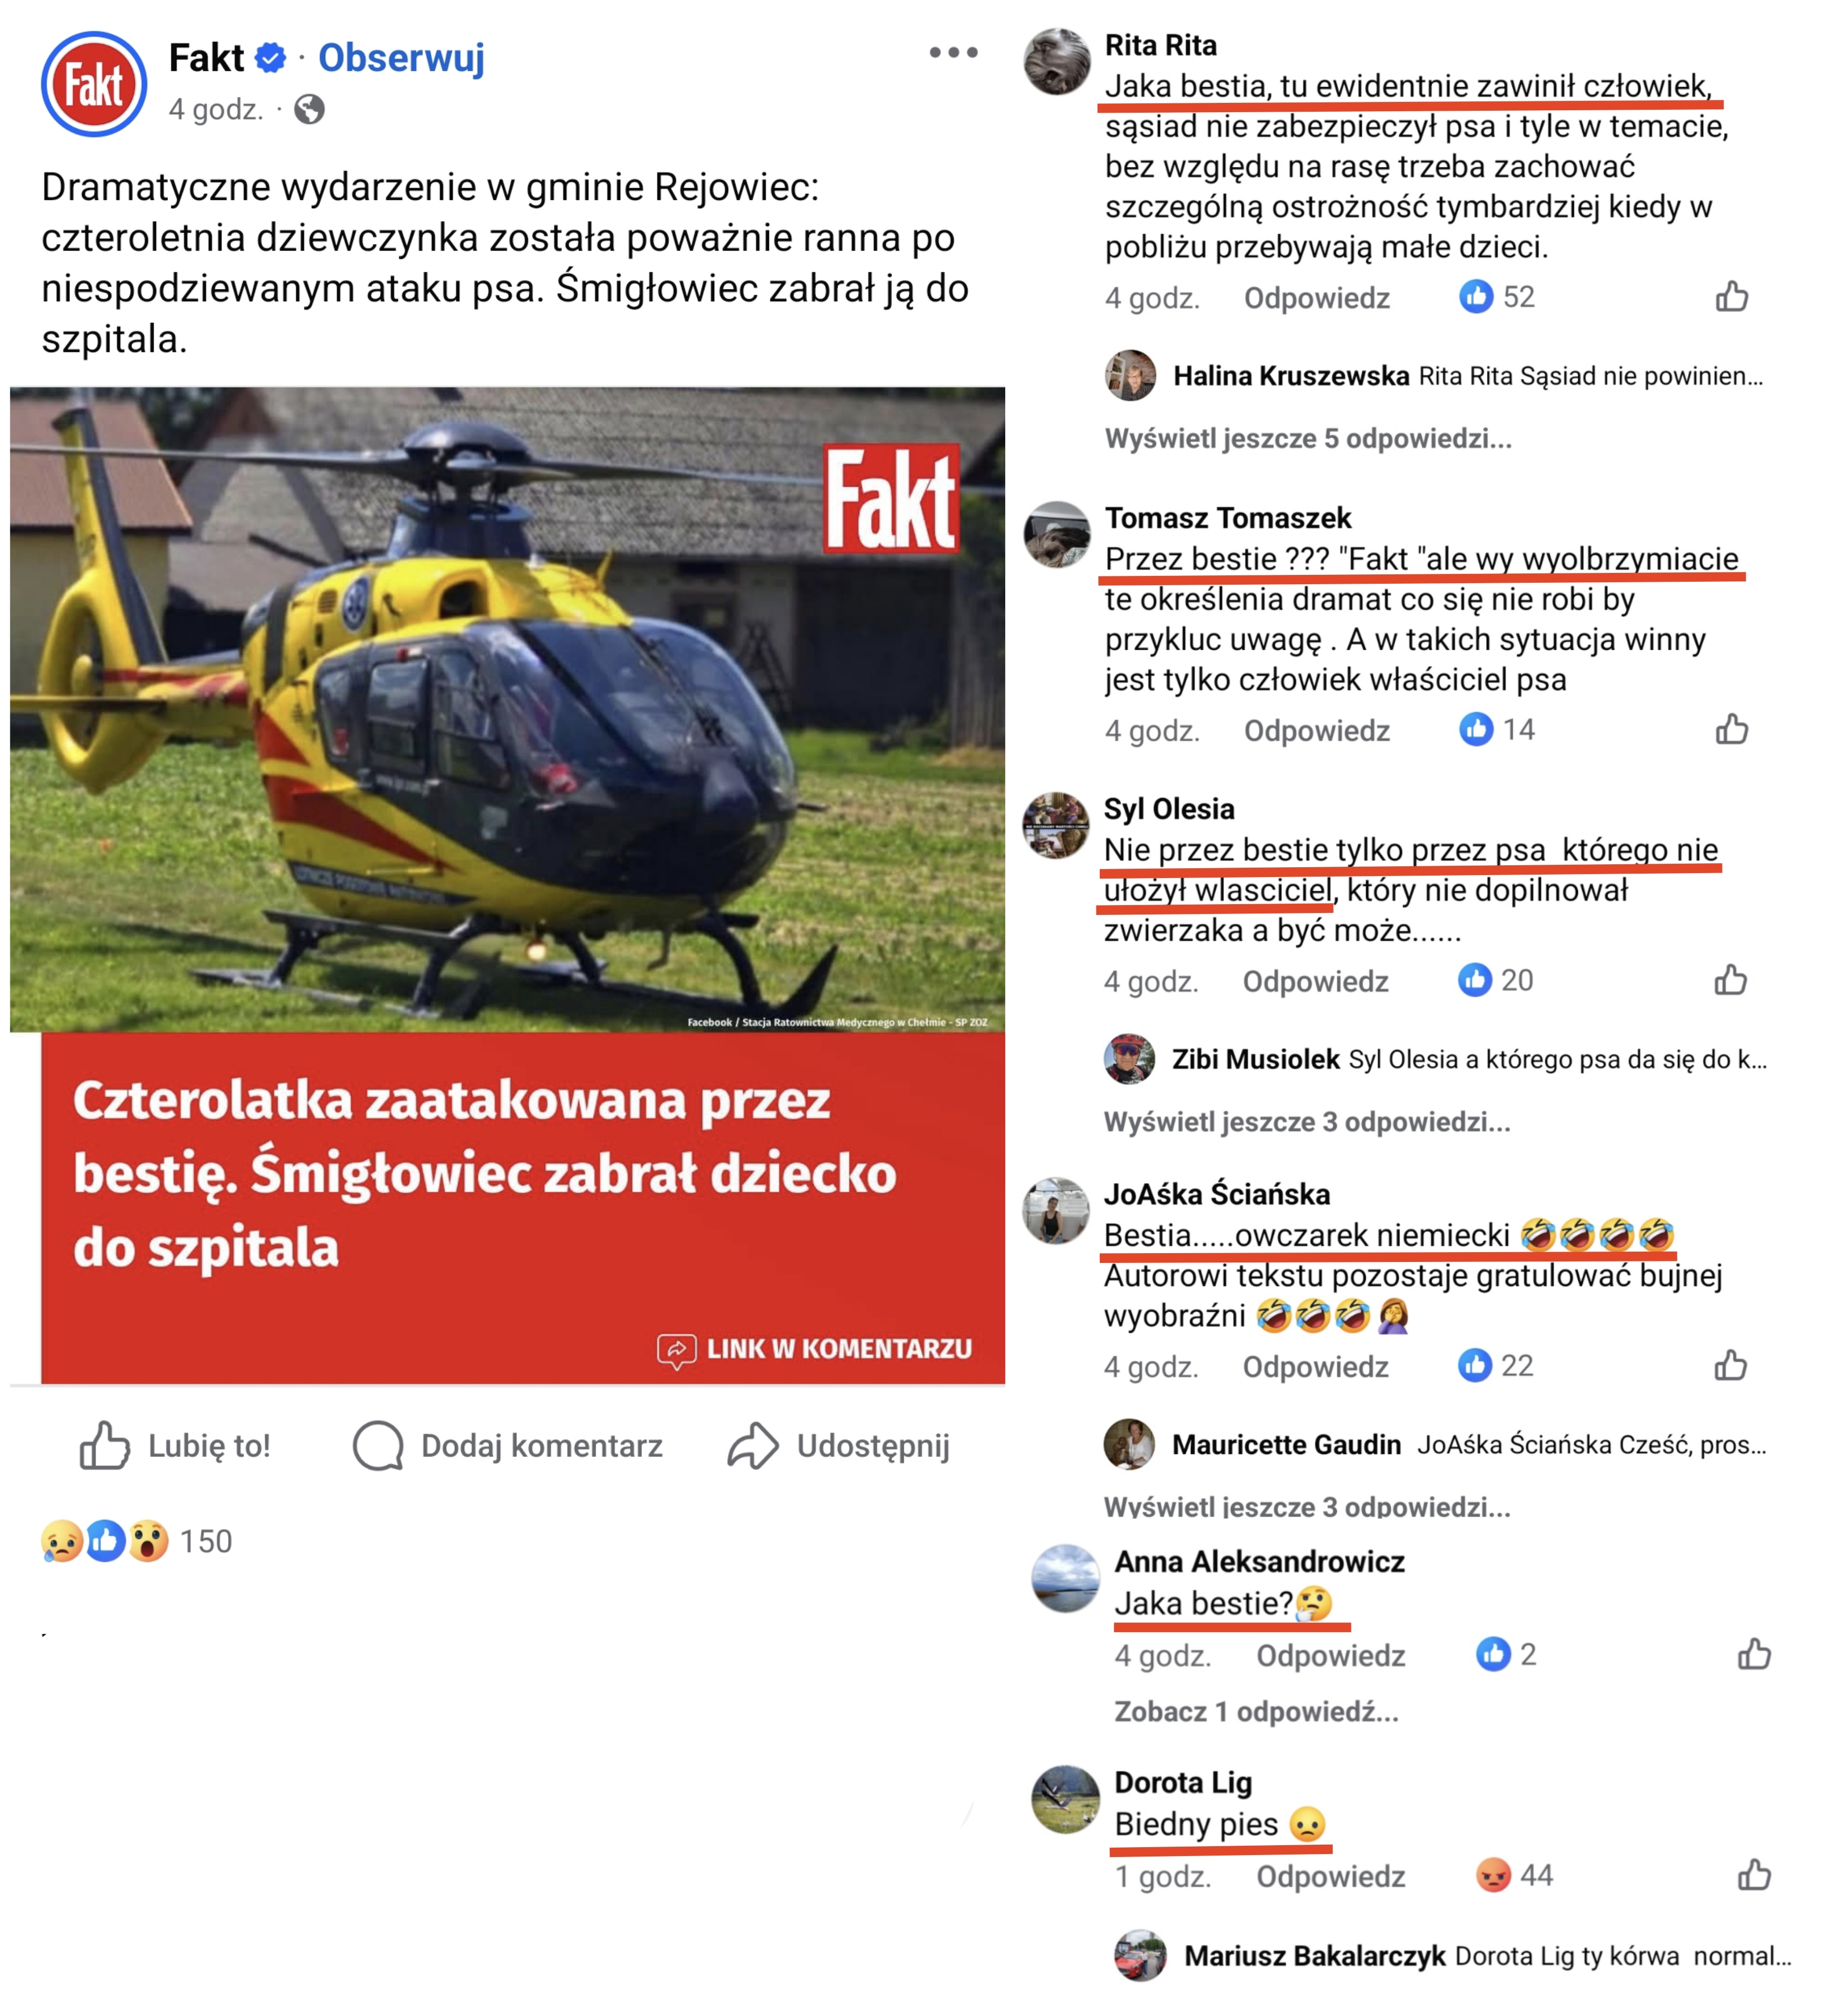Like Tomasz Tomaszek's comment with thumbs-up
Screen dimensions: 1822x2016
coord(1731,729)
